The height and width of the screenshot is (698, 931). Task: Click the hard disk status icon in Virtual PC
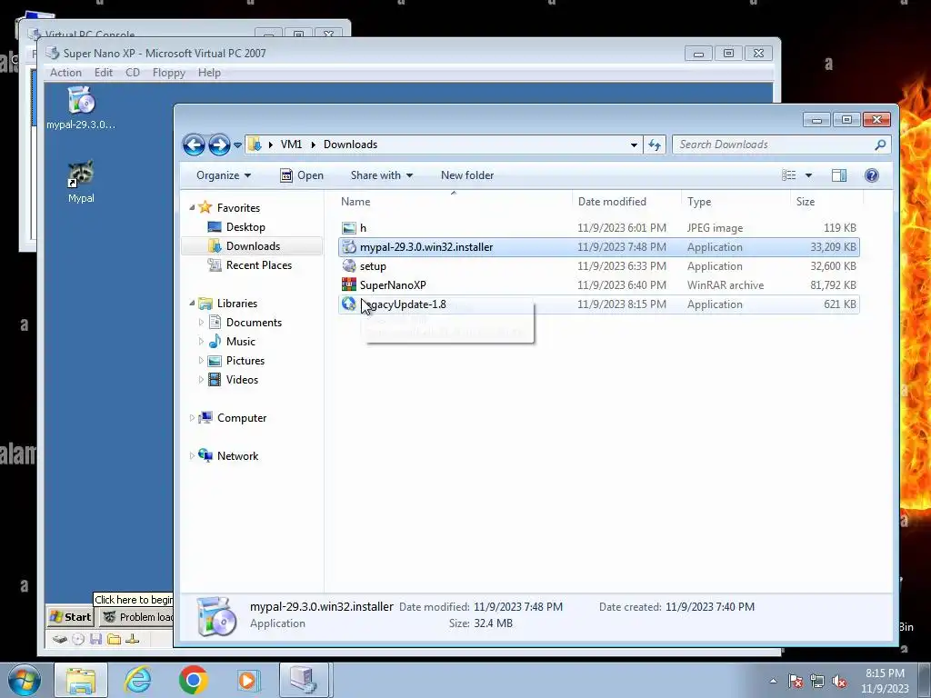pos(59,639)
